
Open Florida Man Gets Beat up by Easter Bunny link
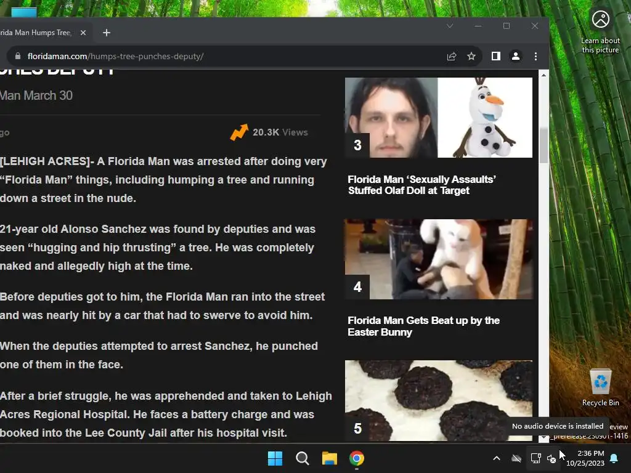(x=423, y=326)
